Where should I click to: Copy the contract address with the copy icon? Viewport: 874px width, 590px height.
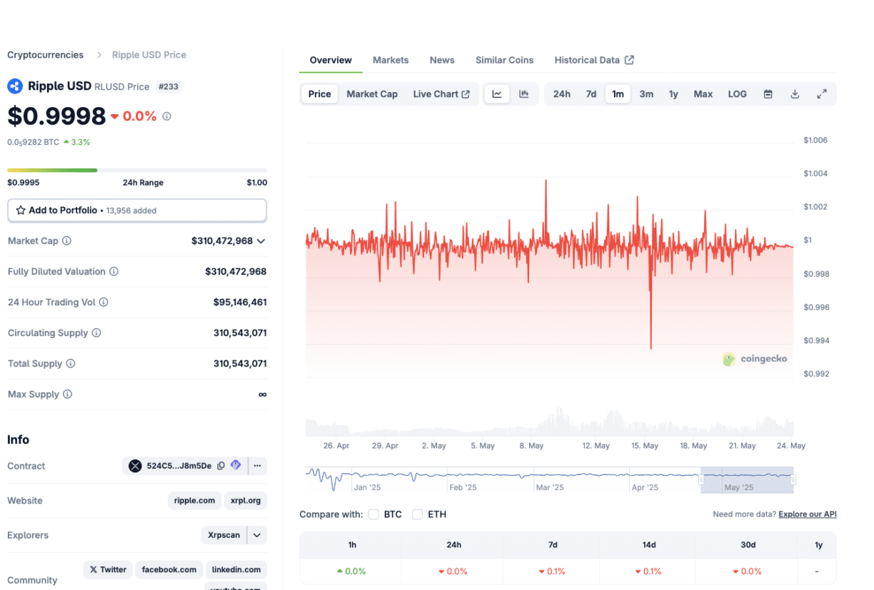click(221, 466)
